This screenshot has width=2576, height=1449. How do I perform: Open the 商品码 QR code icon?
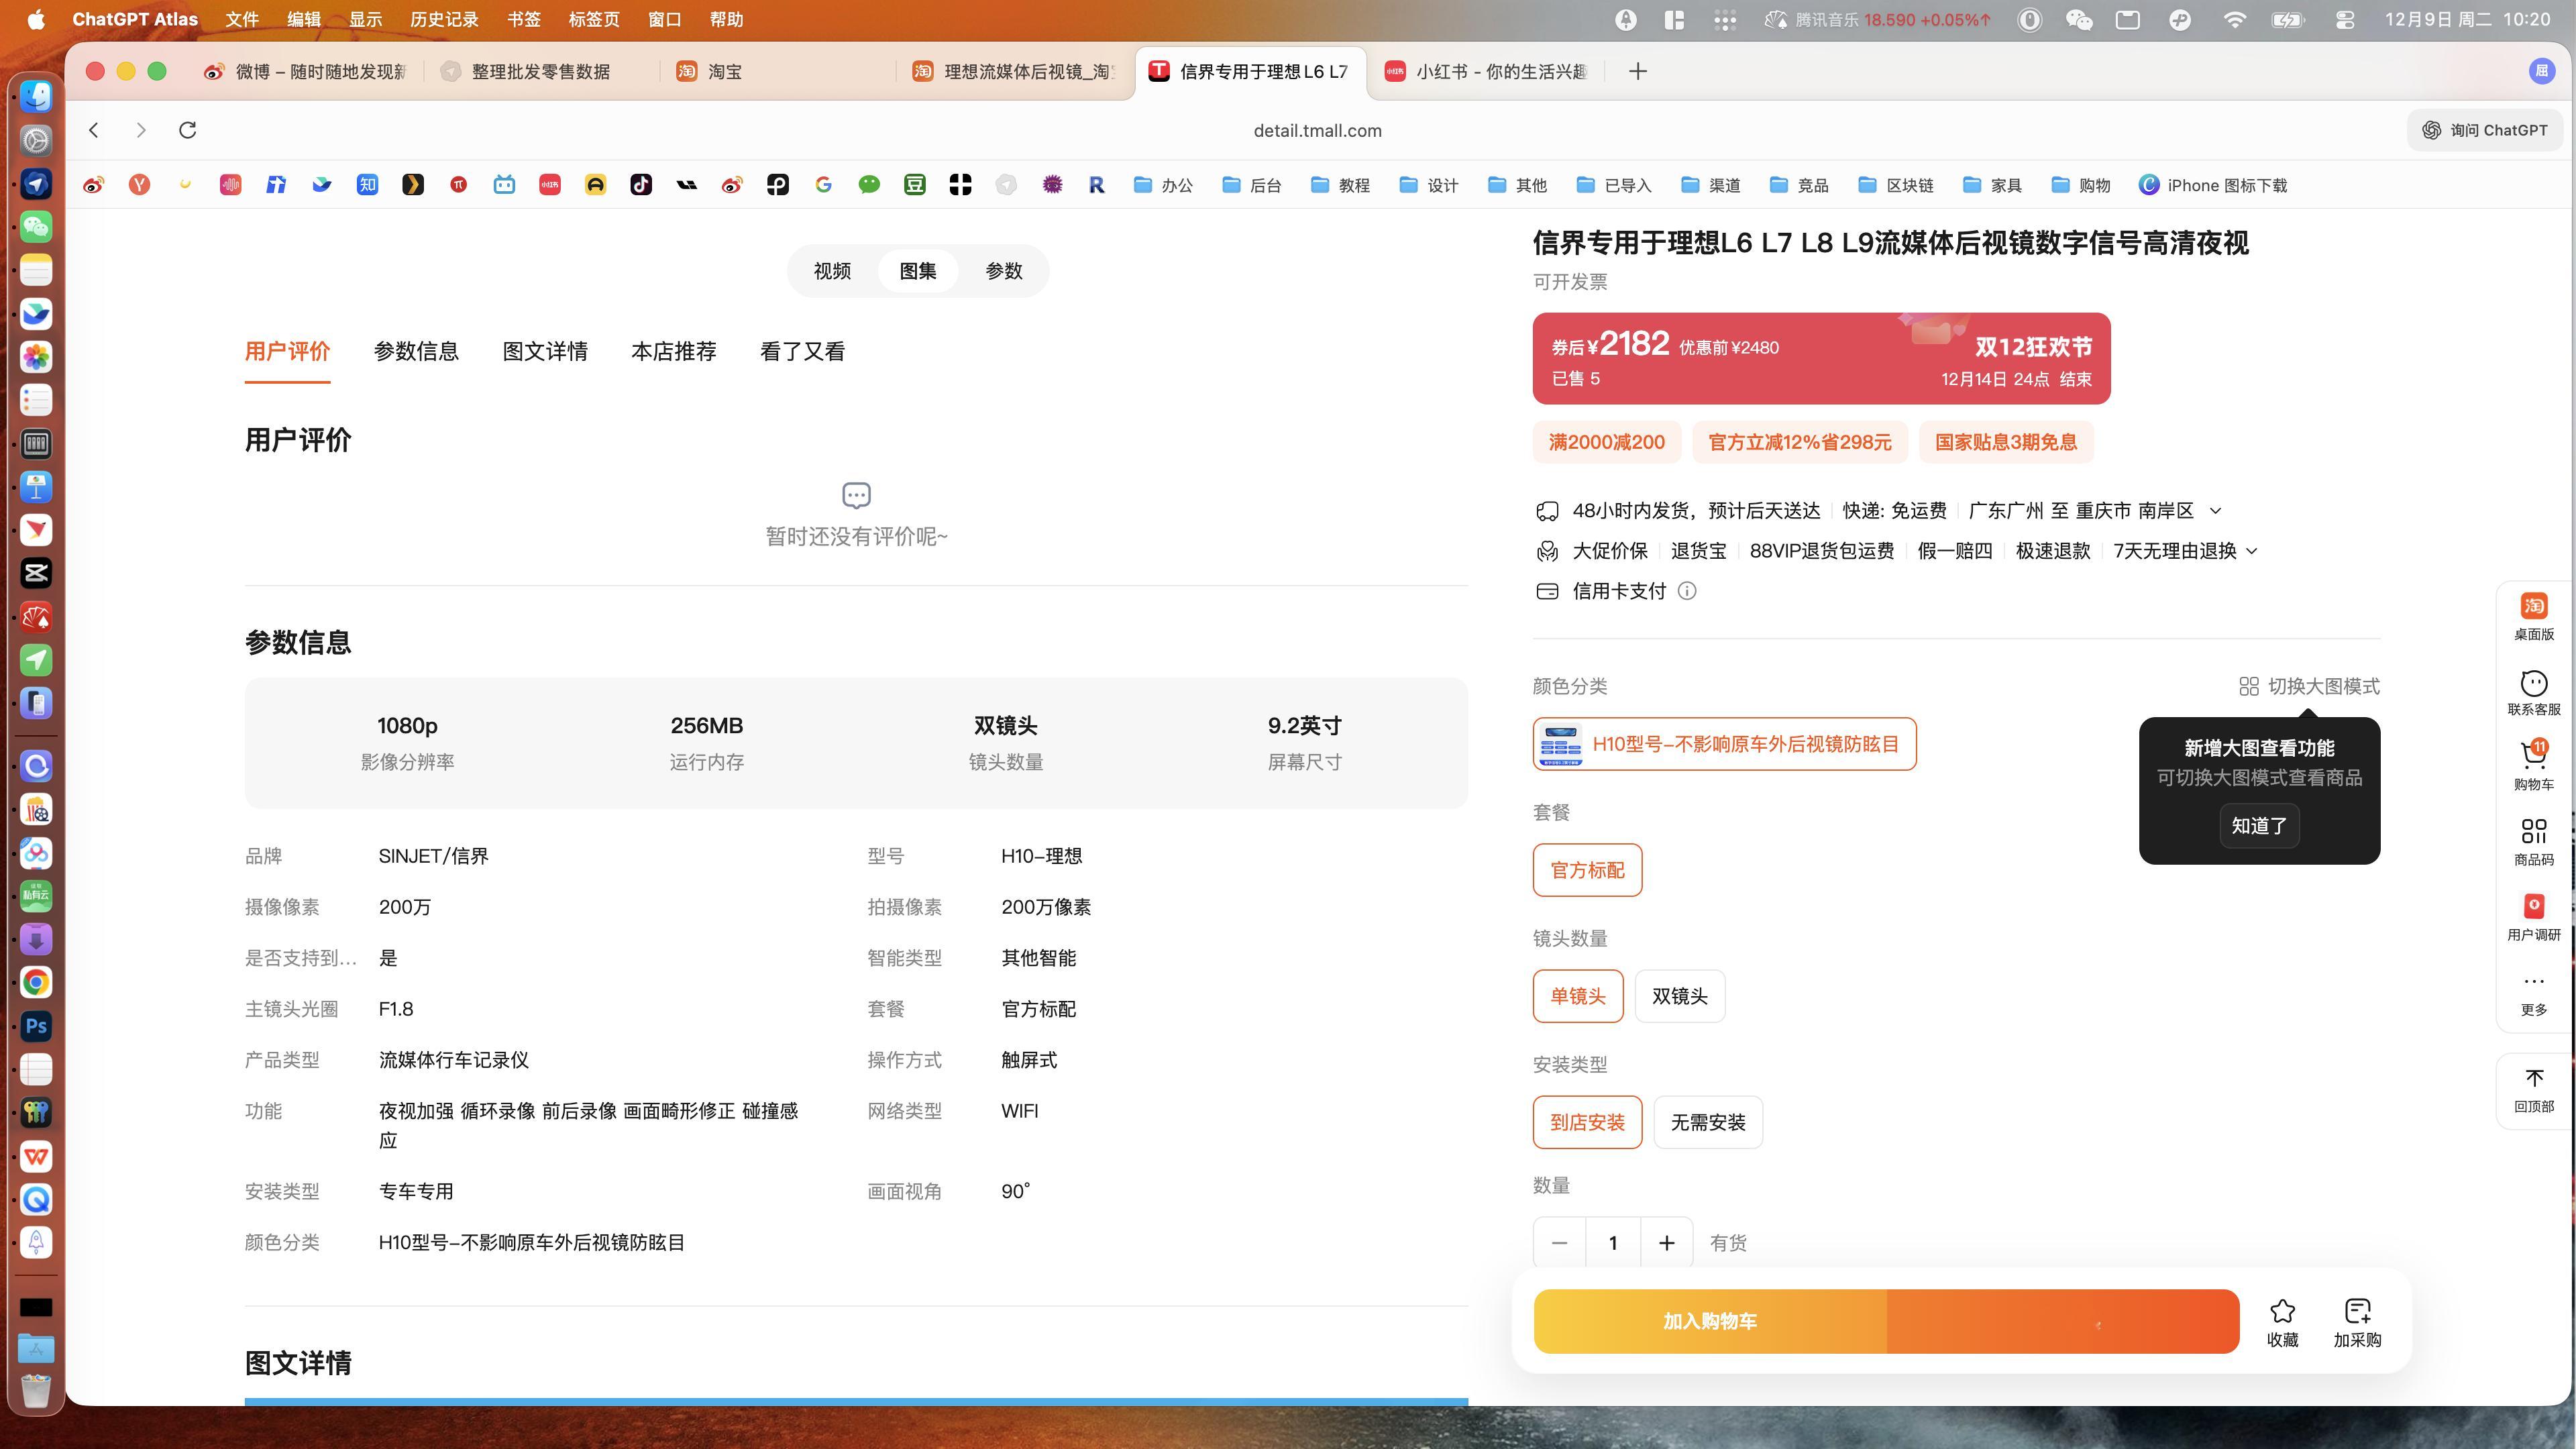coord(2533,832)
